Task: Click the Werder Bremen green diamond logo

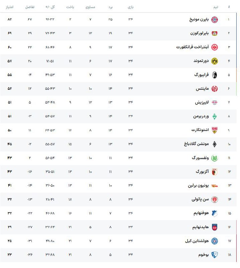Action: click(x=215, y=116)
